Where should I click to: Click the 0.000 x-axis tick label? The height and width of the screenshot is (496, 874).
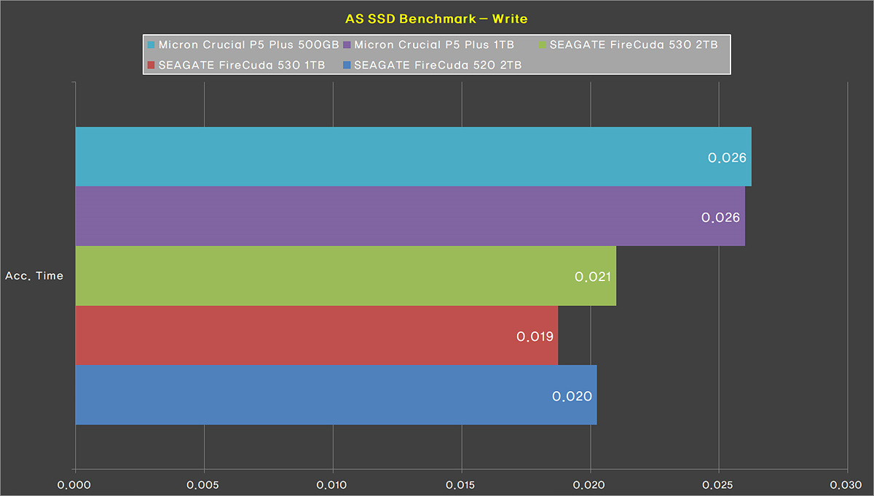pyautogui.click(x=75, y=484)
